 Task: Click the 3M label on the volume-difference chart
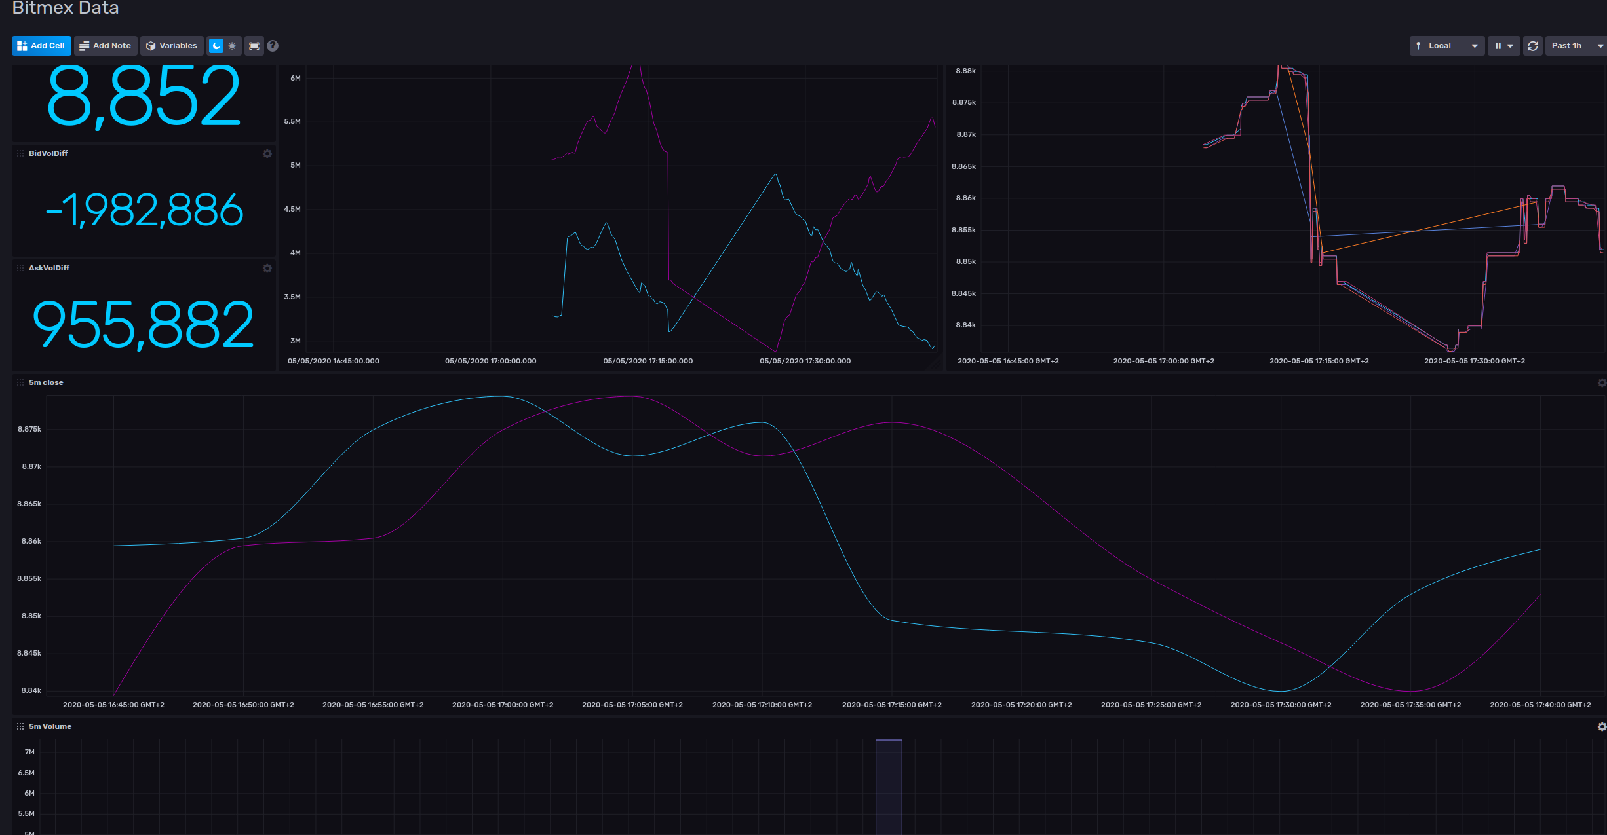[x=296, y=341]
